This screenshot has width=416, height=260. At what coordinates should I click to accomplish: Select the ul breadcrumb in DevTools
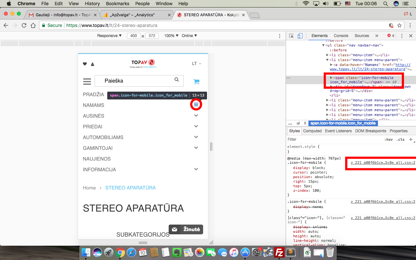click(x=298, y=123)
